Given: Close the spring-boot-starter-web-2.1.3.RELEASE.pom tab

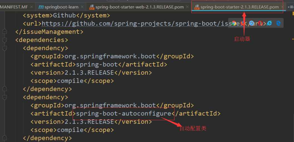Looking at the screenshot, I should coord(187,7).
